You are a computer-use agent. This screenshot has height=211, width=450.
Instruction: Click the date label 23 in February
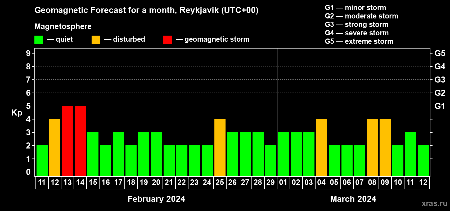194,182
